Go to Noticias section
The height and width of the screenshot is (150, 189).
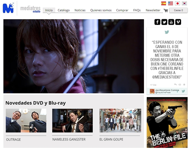click(x=80, y=10)
